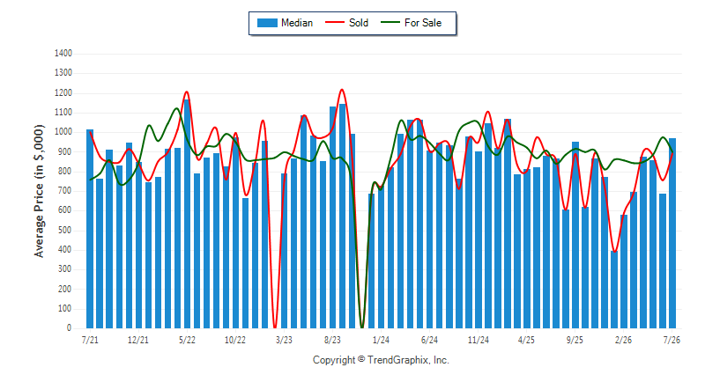Click the tallest bar above 5/22
The width and height of the screenshot is (705, 382).
187,214
